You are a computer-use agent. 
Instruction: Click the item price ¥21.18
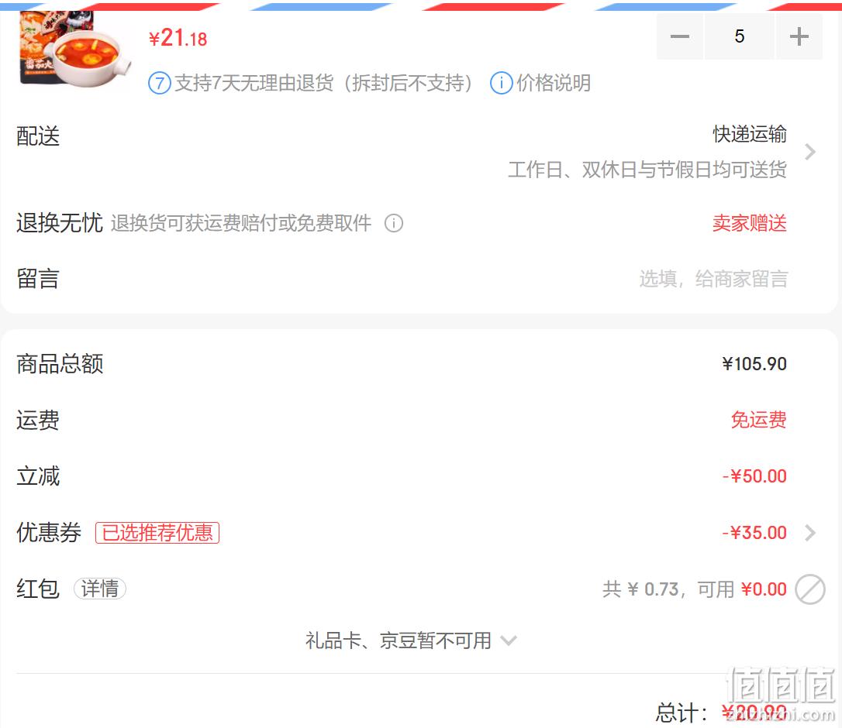coord(178,38)
